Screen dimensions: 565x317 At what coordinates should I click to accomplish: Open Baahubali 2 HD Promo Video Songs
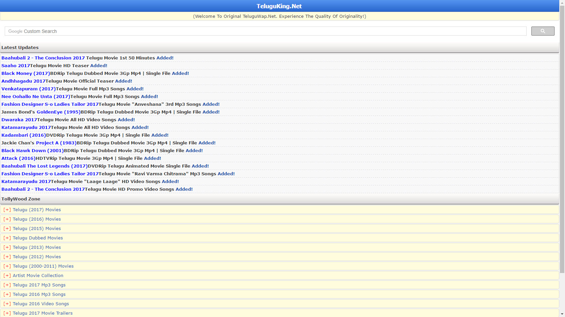coord(43,189)
